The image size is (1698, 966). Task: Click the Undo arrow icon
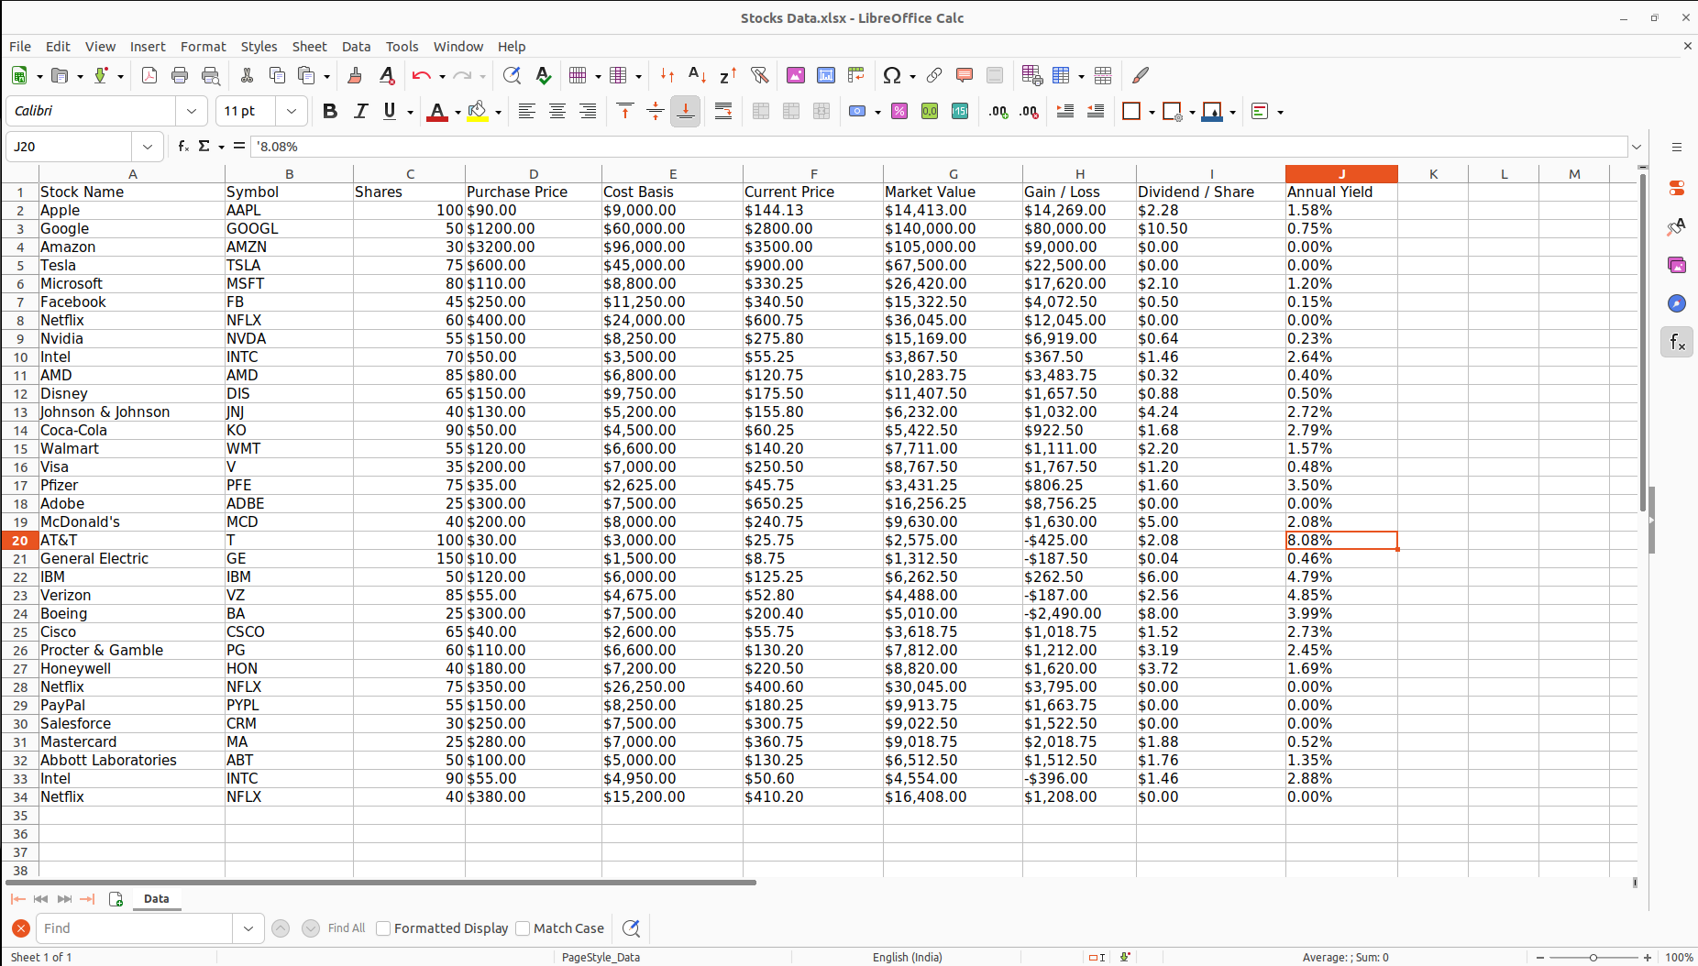pyautogui.click(x=422, y=75)
